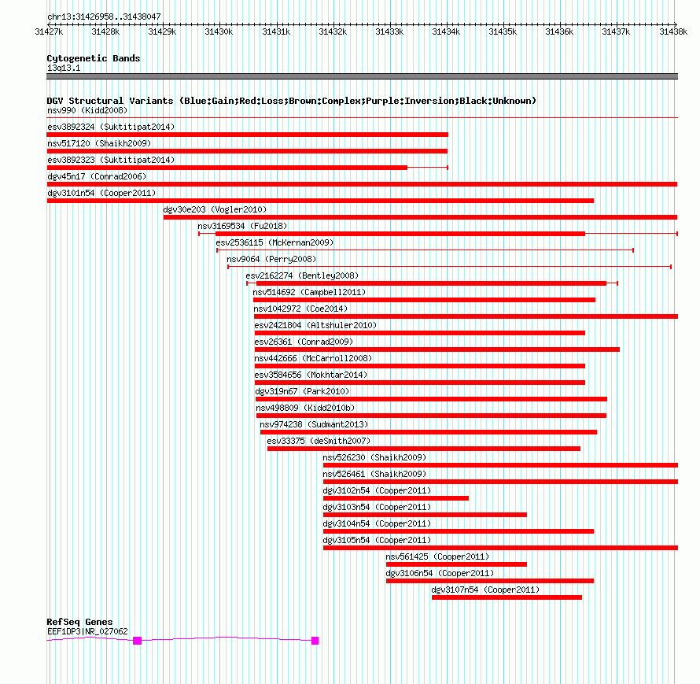Select dgv3104n54 (Cooper2011) variant label
This screenshot has width=700, height=684.
[377, 523]
